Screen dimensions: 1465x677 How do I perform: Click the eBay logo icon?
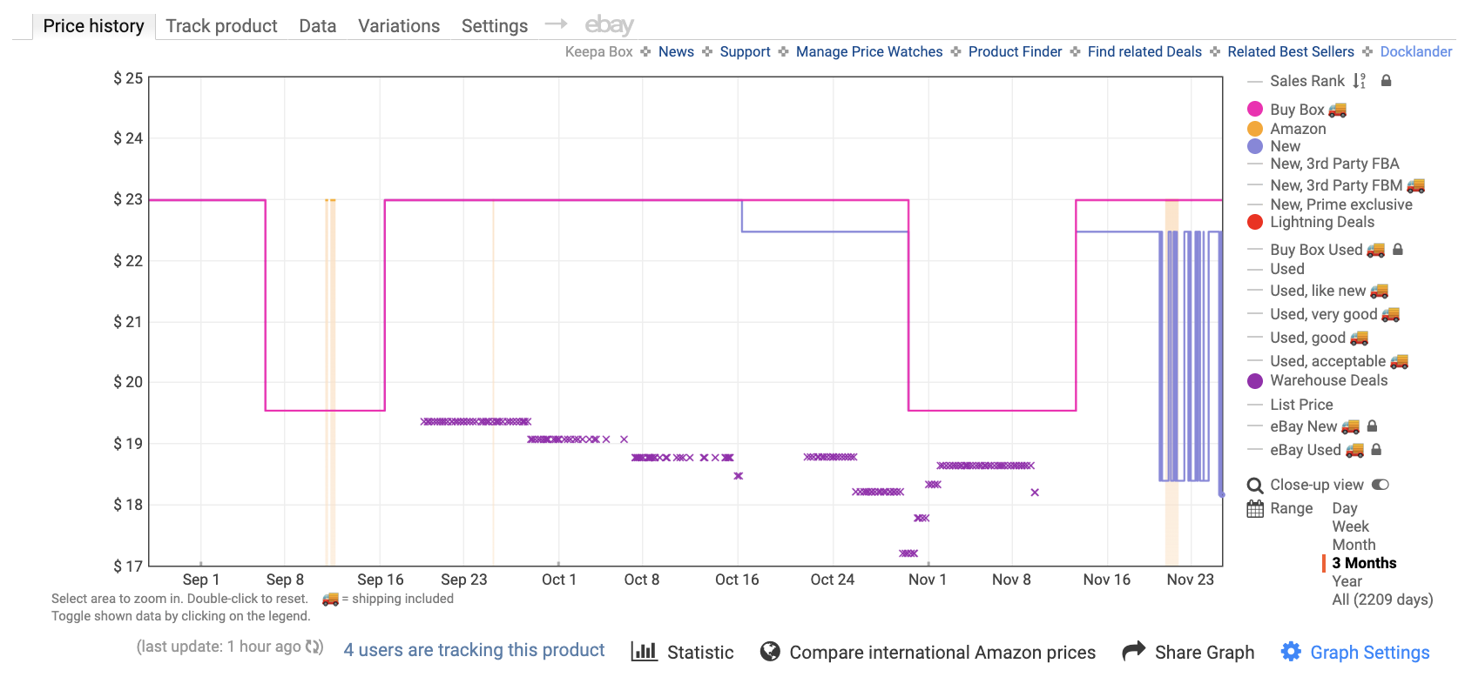609,25
